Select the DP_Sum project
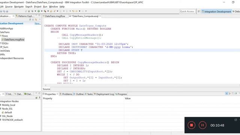The width and height of the screenshot is (240, 135). [4, 47]
